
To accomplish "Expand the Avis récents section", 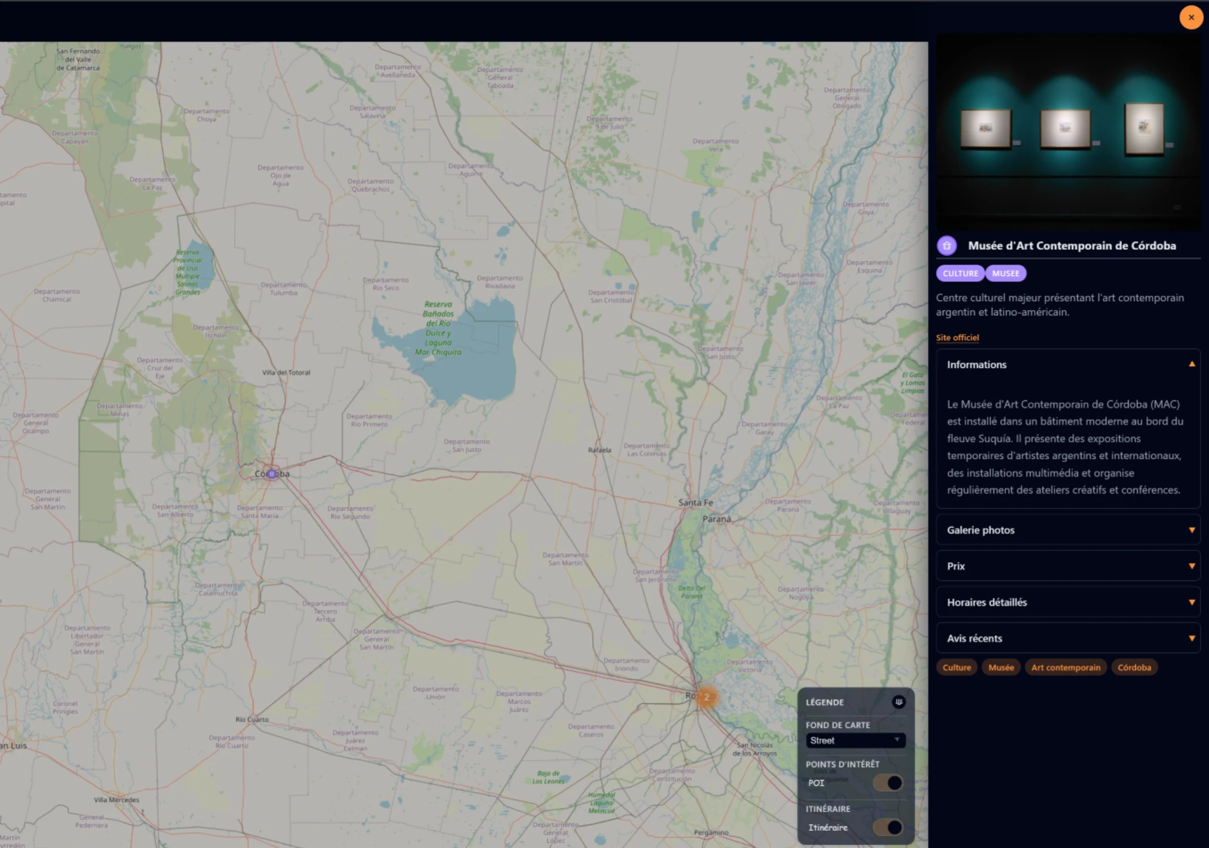I will pyautogui.click(x=1068, y=638).
